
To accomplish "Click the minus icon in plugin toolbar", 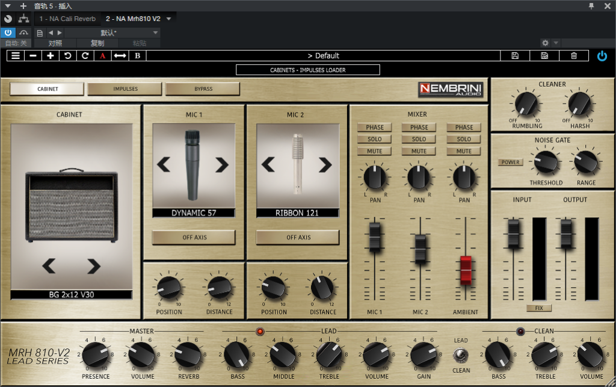I will [33, 56].
